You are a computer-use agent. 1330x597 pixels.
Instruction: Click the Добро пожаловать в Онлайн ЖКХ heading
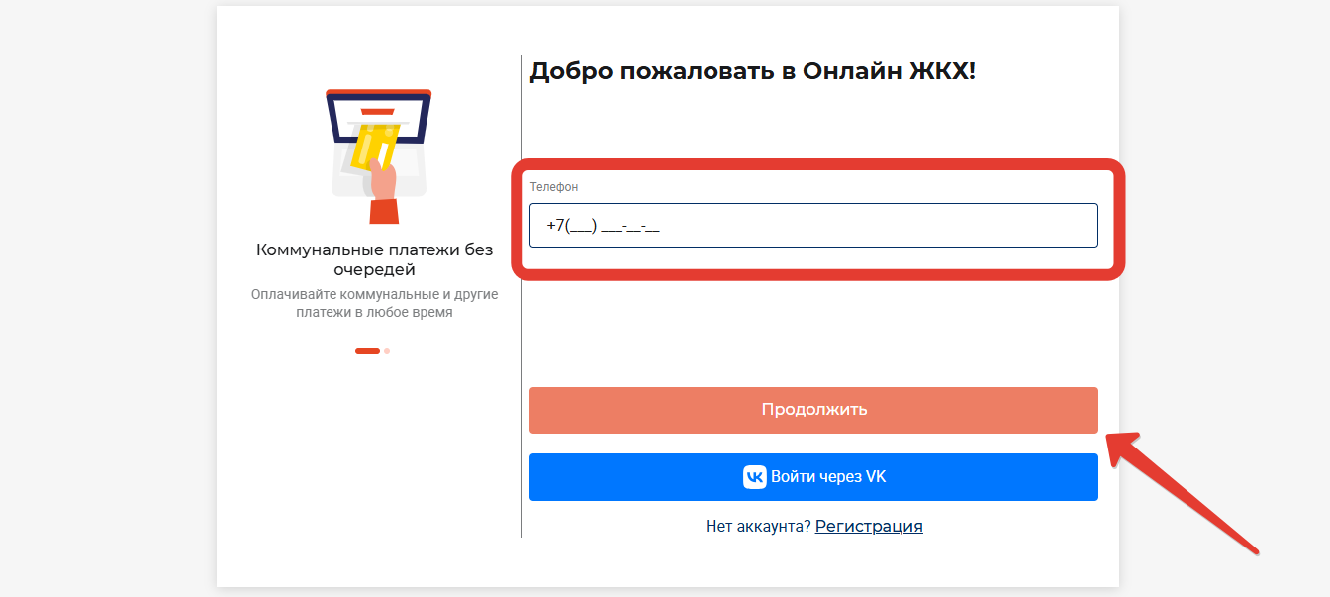coord(752,71)
